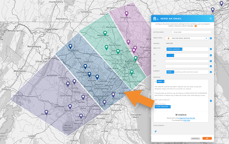Image resolution: width=229 pixels, height=144 pixels.
Task: Select the map pin at Manassas
Action: pos(70,107)
